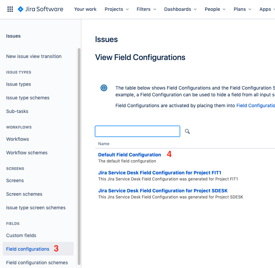The image size is (275, 268).
Task: Open the app switcher grid icon
Action: click(x=10, y=9)
